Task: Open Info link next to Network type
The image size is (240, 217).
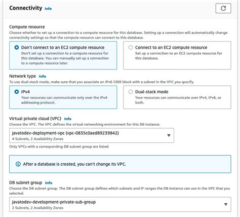Action: coord(43,77)
